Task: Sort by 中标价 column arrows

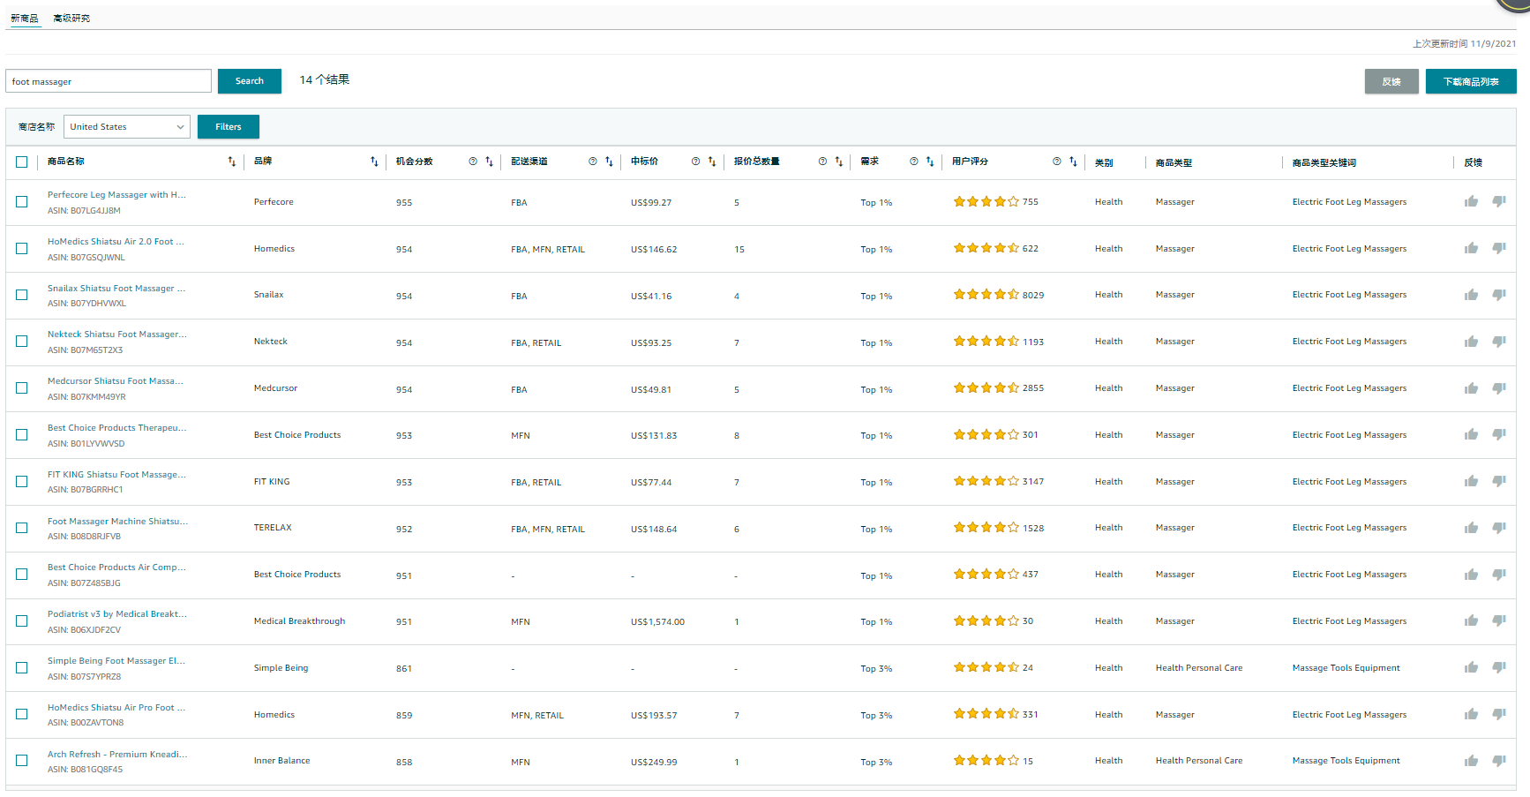Action: pos(712,162)
